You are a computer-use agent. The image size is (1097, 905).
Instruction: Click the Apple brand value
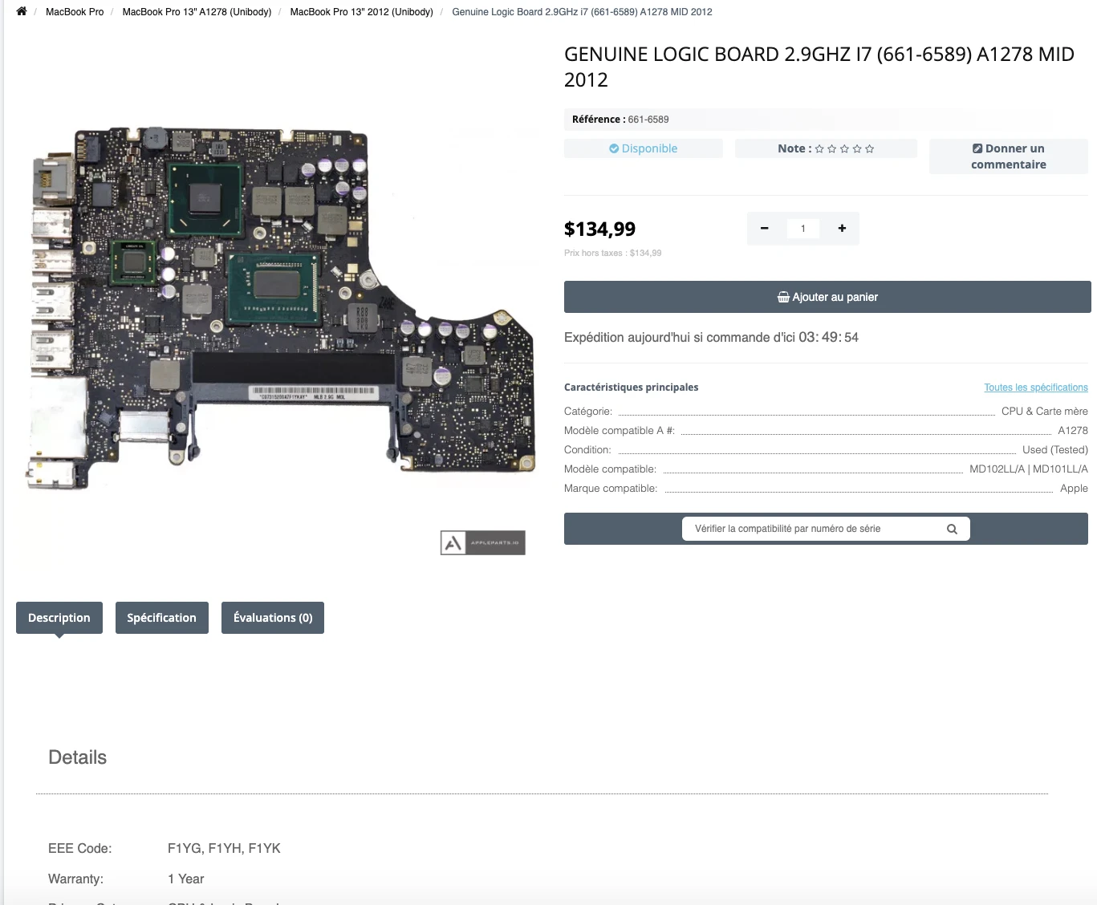tap(1074, 488)
